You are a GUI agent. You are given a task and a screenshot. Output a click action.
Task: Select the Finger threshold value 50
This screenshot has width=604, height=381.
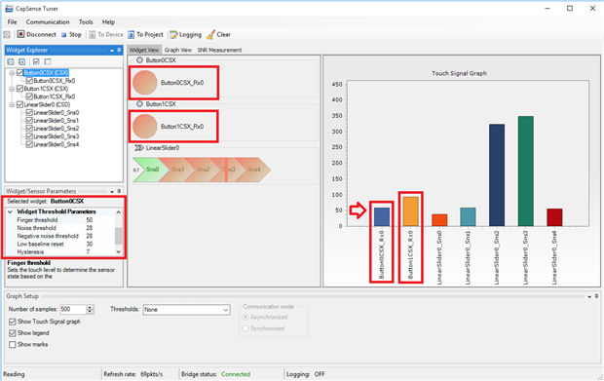tap(90, 220)
